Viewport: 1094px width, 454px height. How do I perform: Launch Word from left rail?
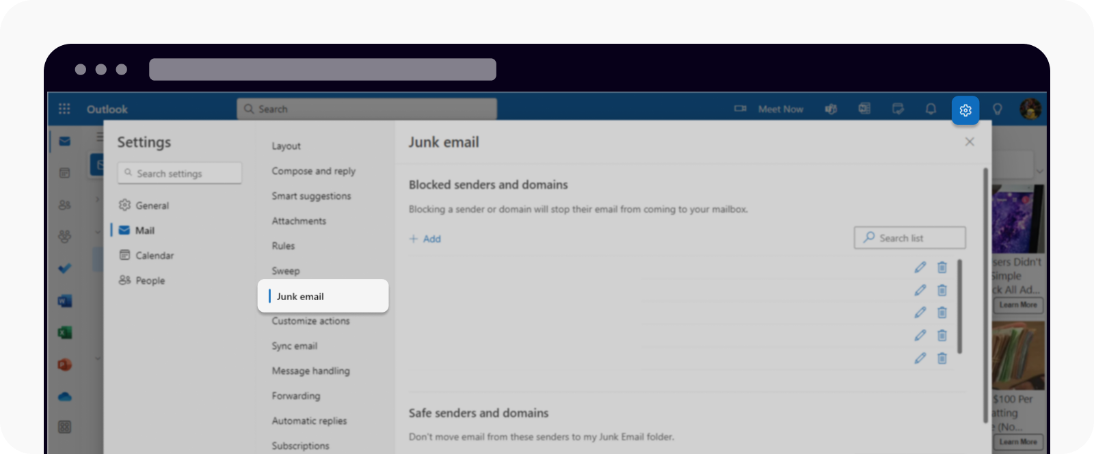pyautogui.click(x=64, y=301)
